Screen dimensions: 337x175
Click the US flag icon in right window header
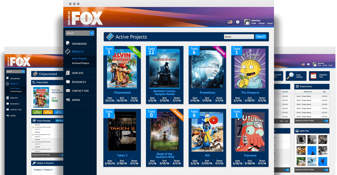pyautogui.click(x=303, y=64)
